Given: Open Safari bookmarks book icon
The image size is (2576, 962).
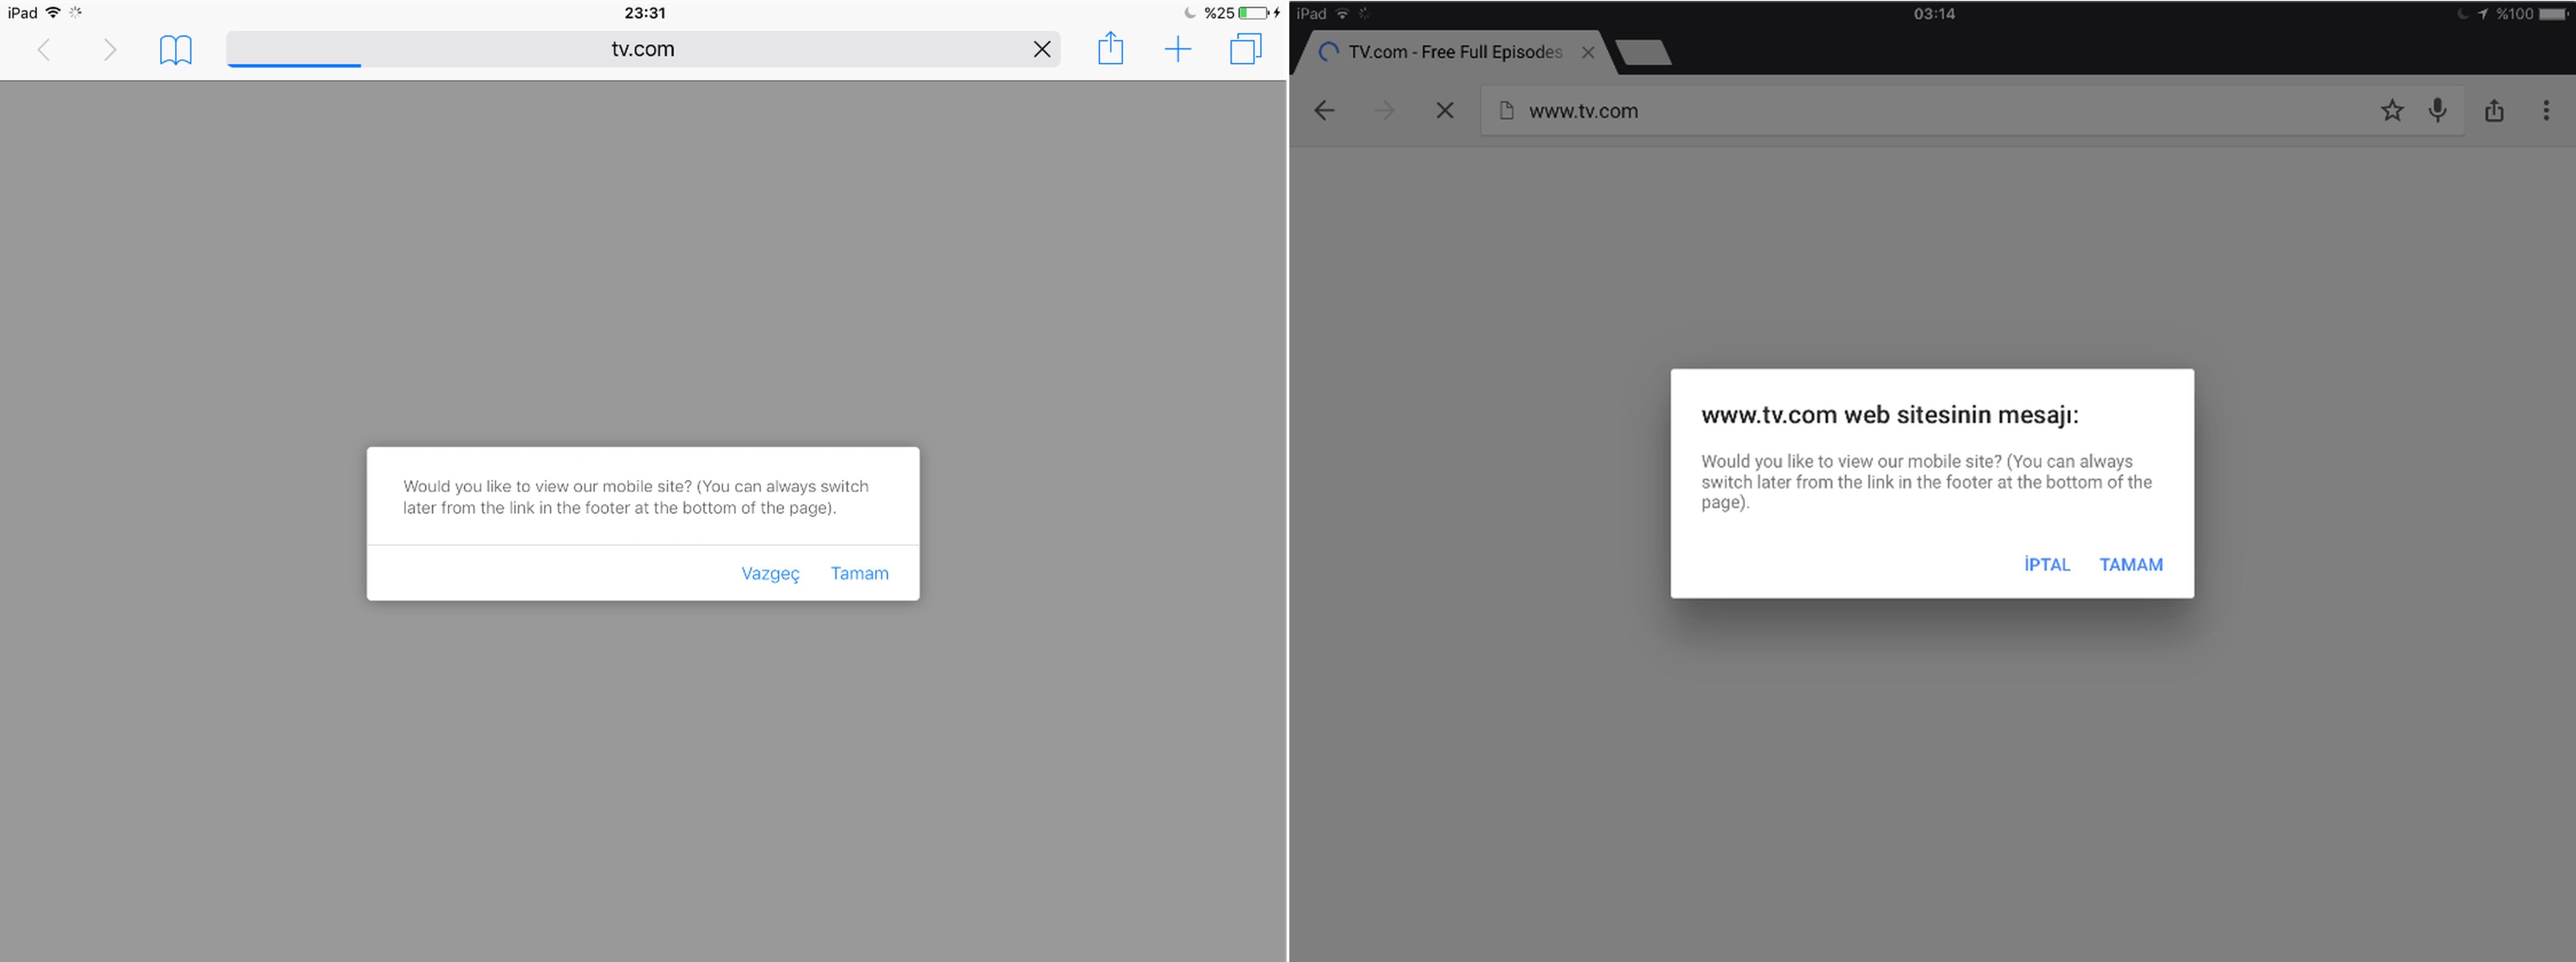Looking at the screenshot, I should (x=176, y=50).
